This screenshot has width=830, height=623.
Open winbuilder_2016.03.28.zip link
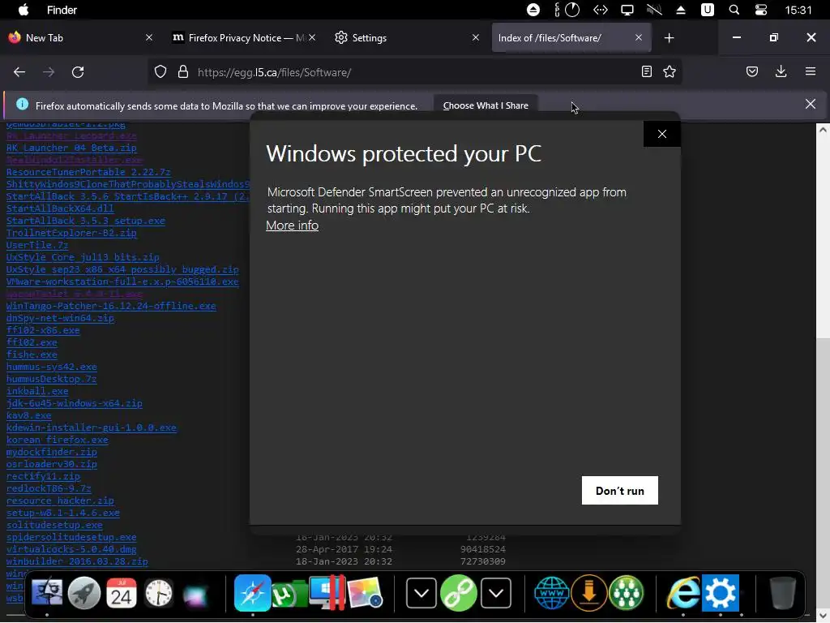pos(77,562)
